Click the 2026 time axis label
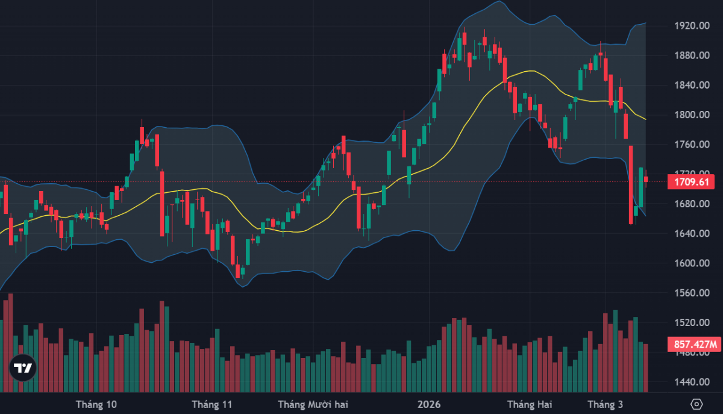 (428, 404)
